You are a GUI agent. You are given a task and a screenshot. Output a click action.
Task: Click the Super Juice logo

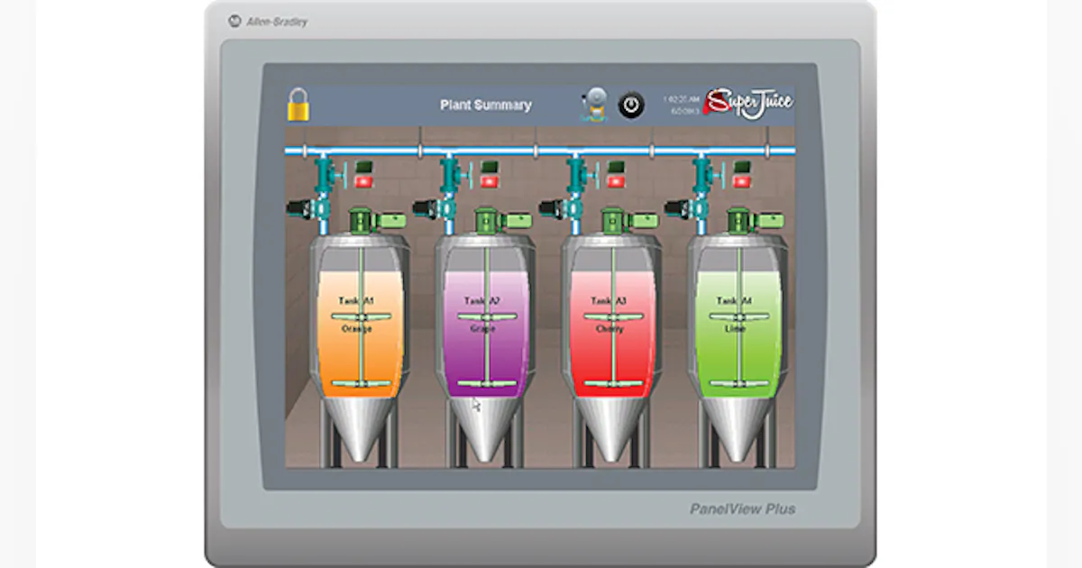pos(748,104)
